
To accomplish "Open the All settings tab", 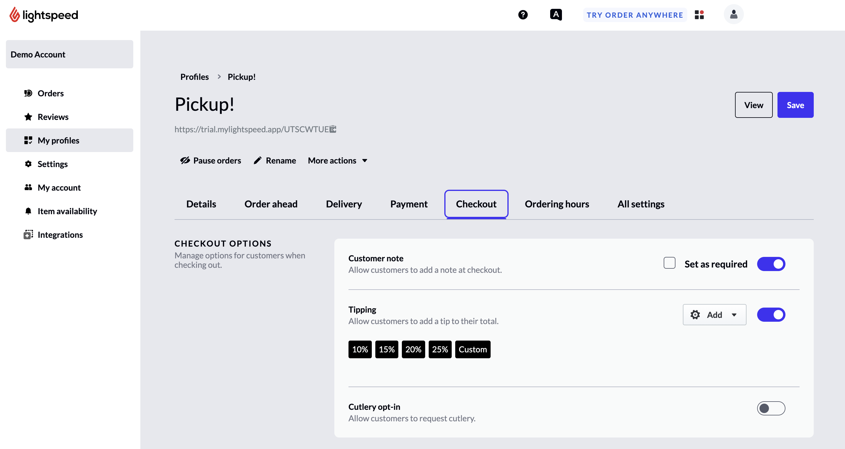I will 641,204.
